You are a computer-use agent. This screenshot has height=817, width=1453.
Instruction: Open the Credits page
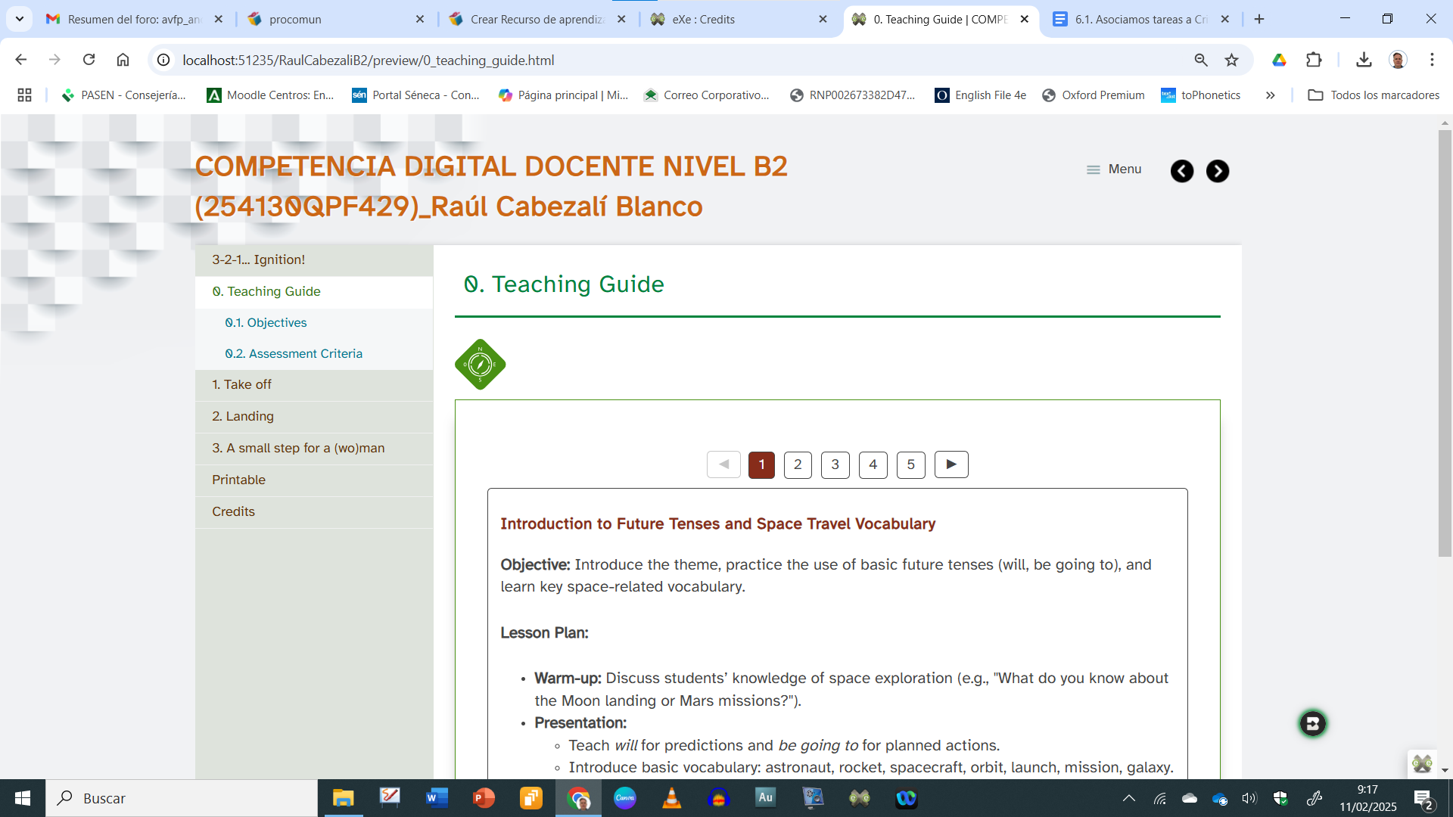(x=314, y=512)
